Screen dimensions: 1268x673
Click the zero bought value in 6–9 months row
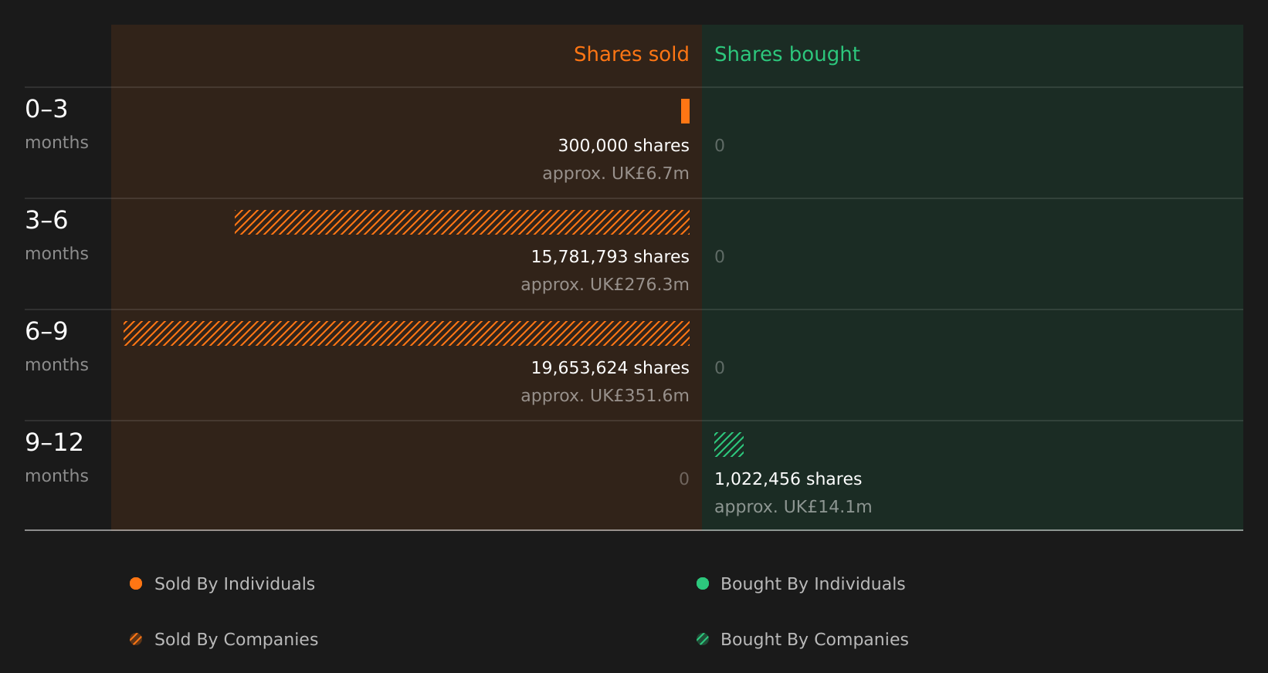coord(720,367)
